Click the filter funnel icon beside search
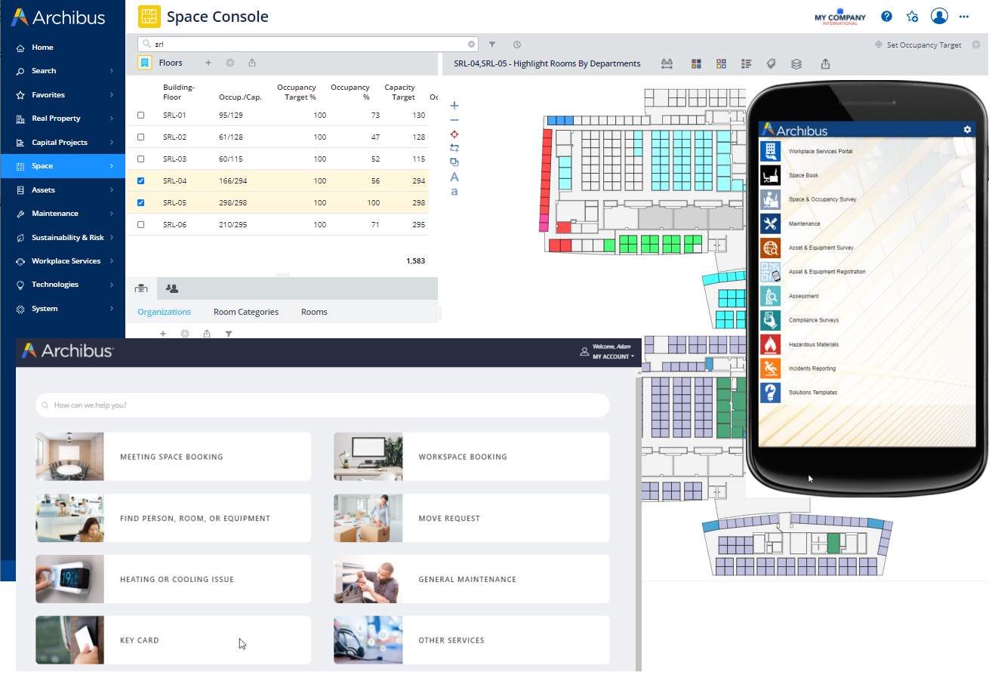The image size is (998, 681). coord(492,45)
